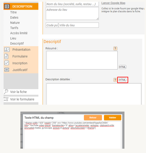Click the Justificatif ticket icon
146x153 pixels.
click(7, 70)
